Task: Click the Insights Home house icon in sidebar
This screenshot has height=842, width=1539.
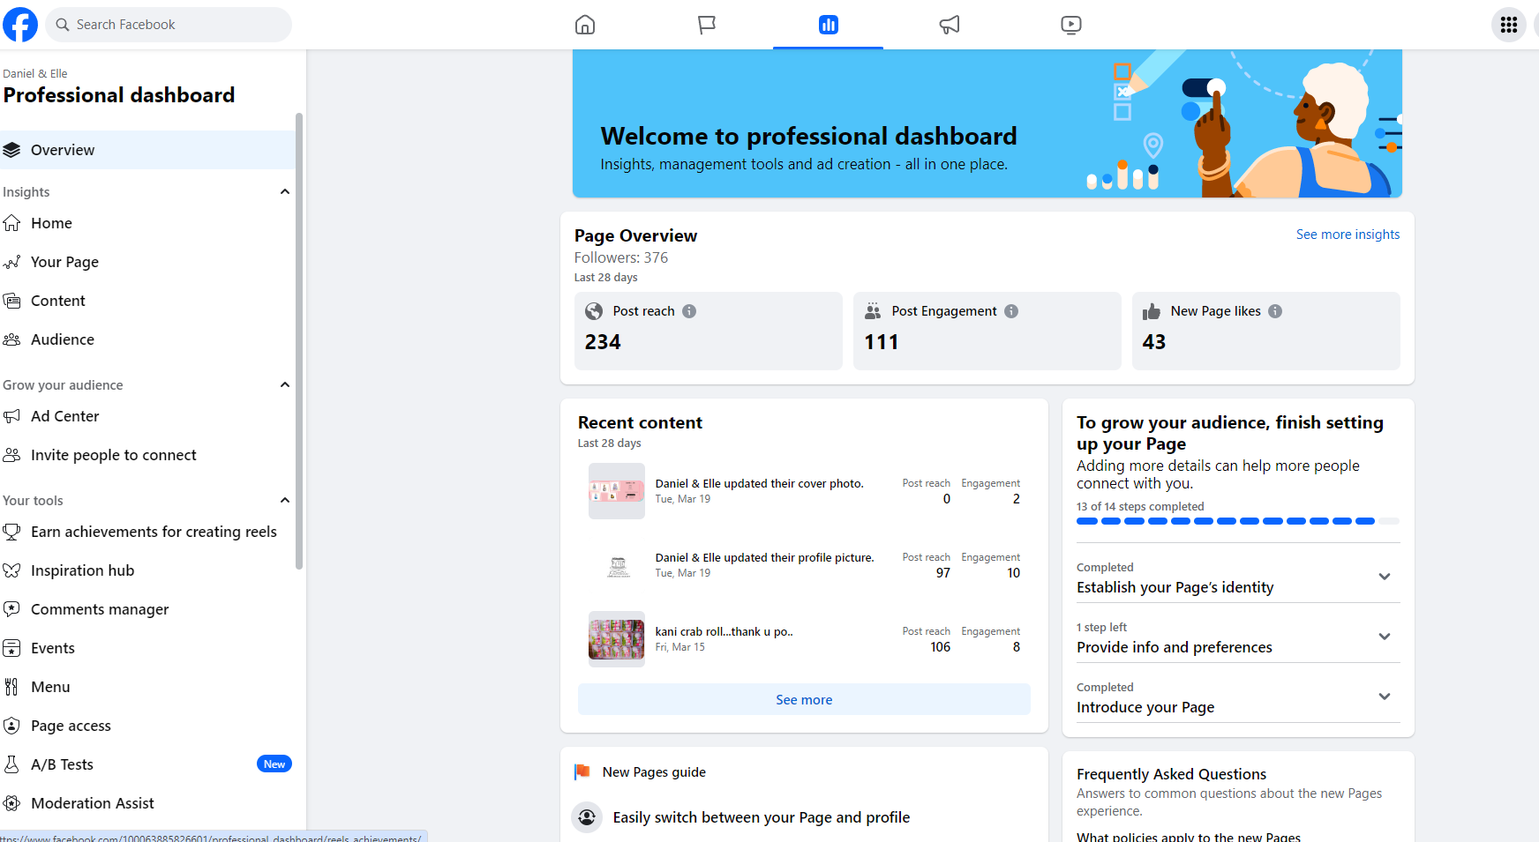Action: pyautogui.click(x=11, y=223)
